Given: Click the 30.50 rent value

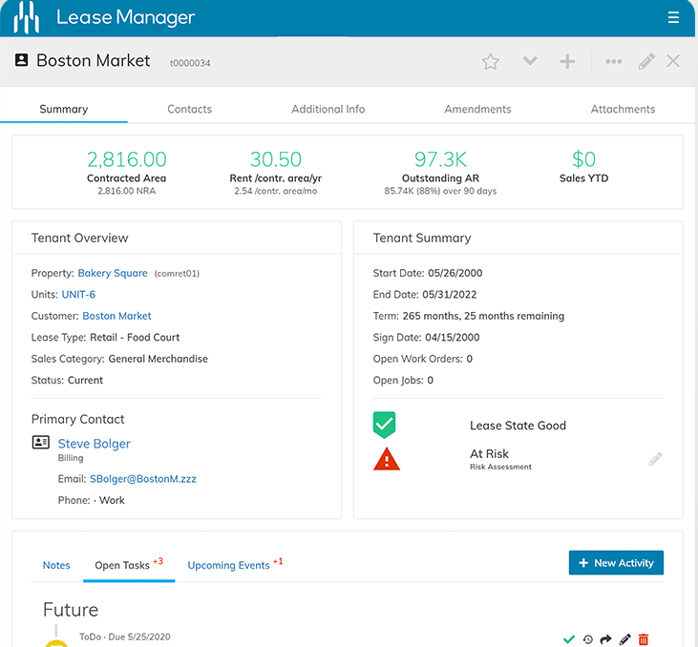Looking at the screenshot, I should (x=276, y=159).
